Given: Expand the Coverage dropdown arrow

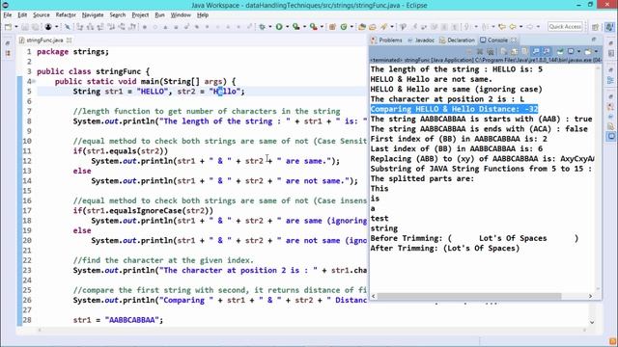Looking at the screenshot, I should [x=304, y=27].
